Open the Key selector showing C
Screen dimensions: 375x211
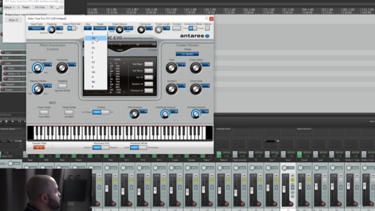point(88,28)
